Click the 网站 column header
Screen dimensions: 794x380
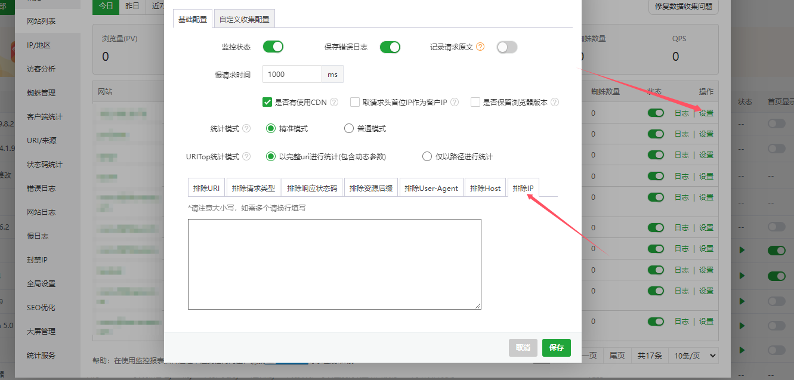tap(105, 92)
